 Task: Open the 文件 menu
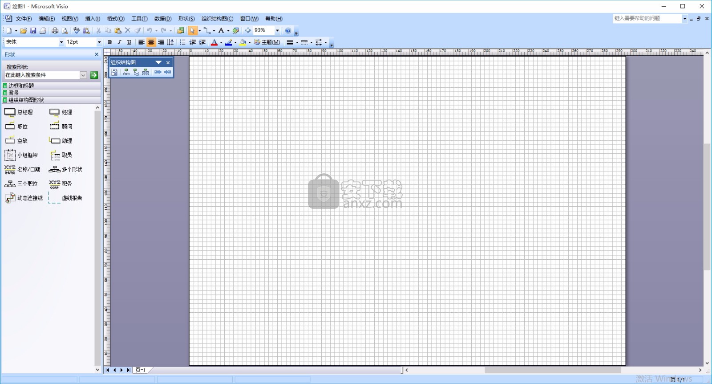[x=24, y=19]
